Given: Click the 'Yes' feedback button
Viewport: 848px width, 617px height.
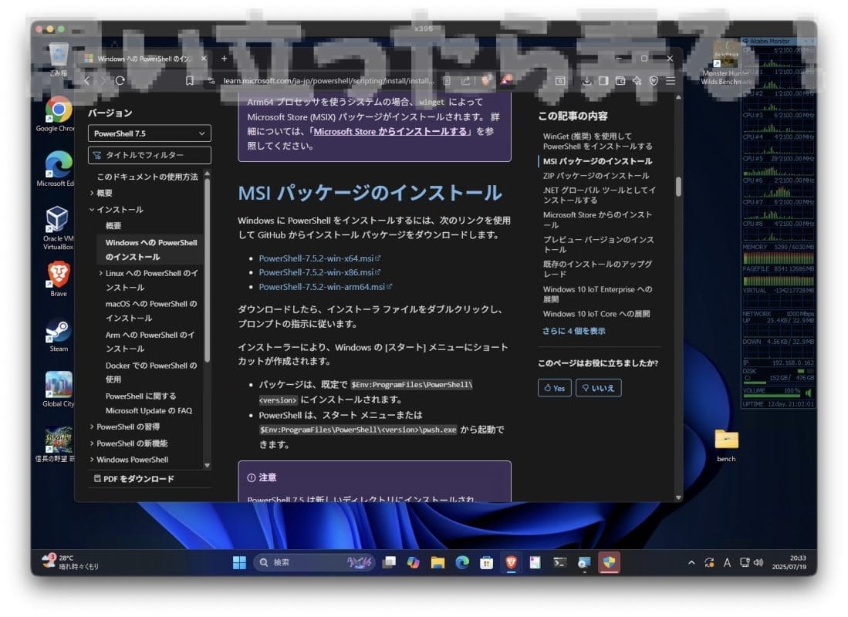Looking at the screenshot, I should point(554,388).
